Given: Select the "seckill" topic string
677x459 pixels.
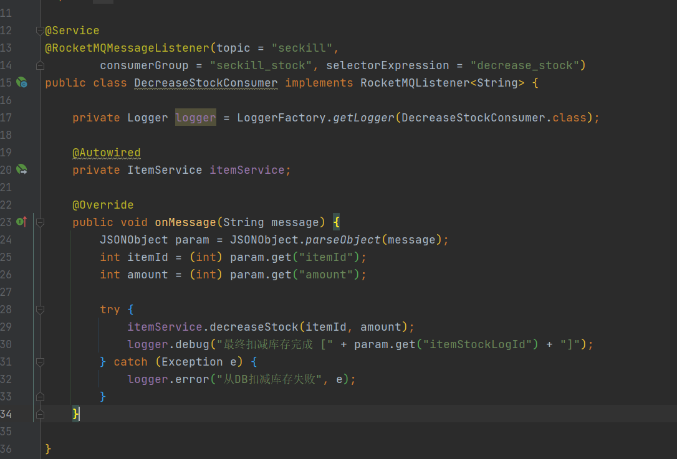Looking at the screenshot, I should 302,48.
